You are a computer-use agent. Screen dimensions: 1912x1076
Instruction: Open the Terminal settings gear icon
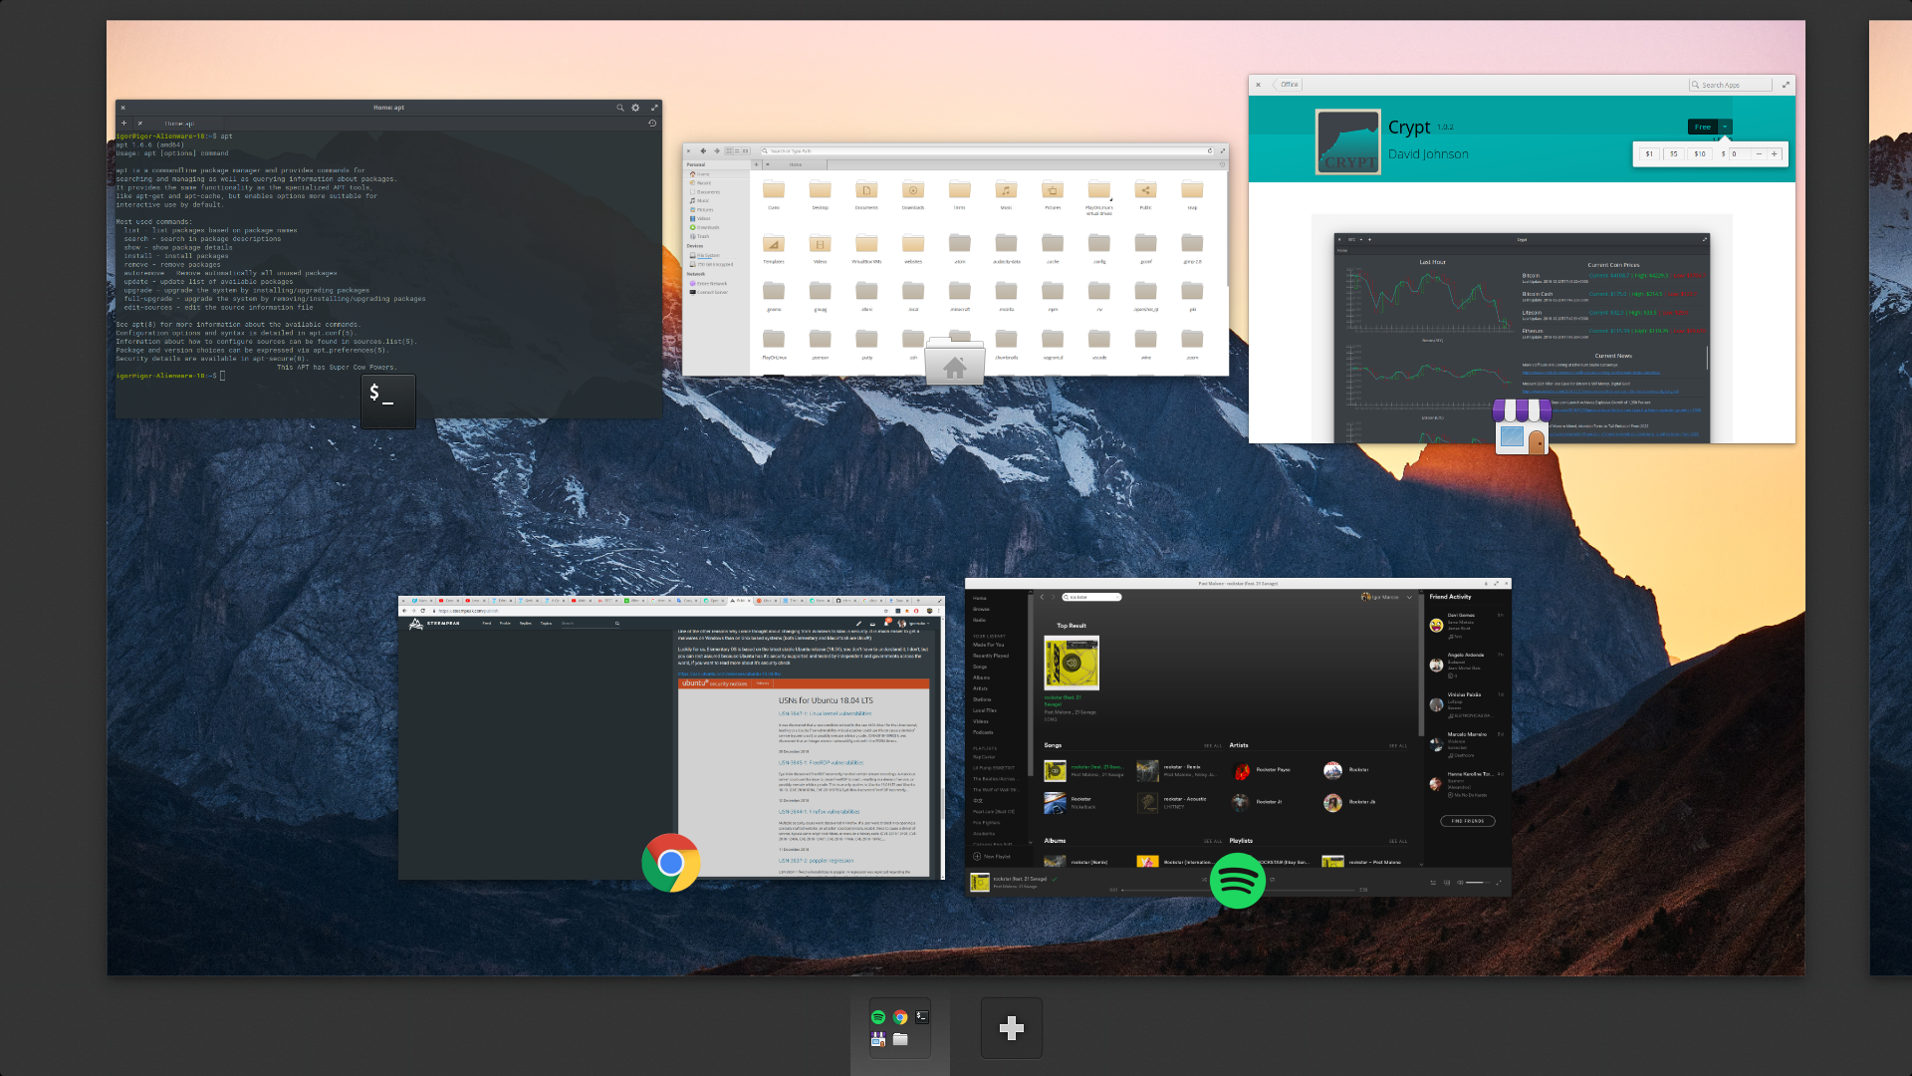coord(635,108)
